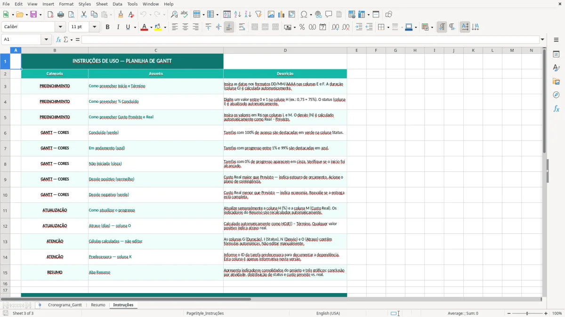Toggle Underline formatting
Screen dimensions: 565x317
click(x=128, y=27)
